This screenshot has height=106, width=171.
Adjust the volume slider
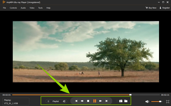pos(156,101)
